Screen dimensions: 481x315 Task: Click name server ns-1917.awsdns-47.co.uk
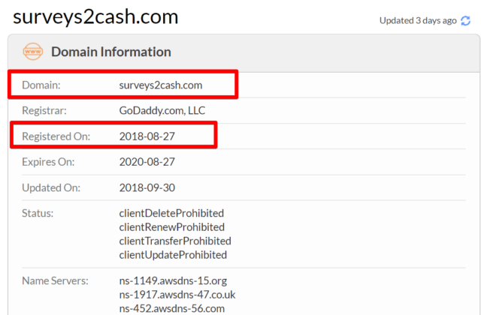(x=177, y=295)
